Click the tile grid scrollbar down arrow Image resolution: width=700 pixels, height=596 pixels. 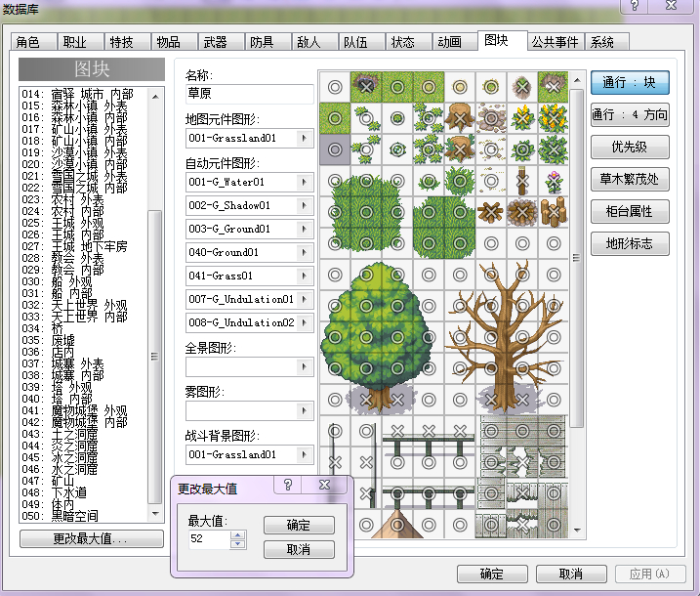coord(577,531)
